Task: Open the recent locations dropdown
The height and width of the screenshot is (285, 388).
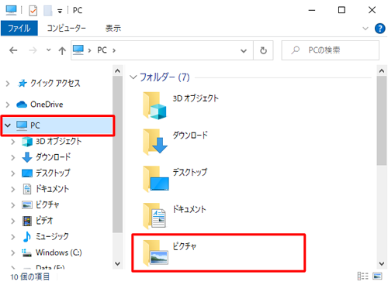Action: [x=48, y=50]
